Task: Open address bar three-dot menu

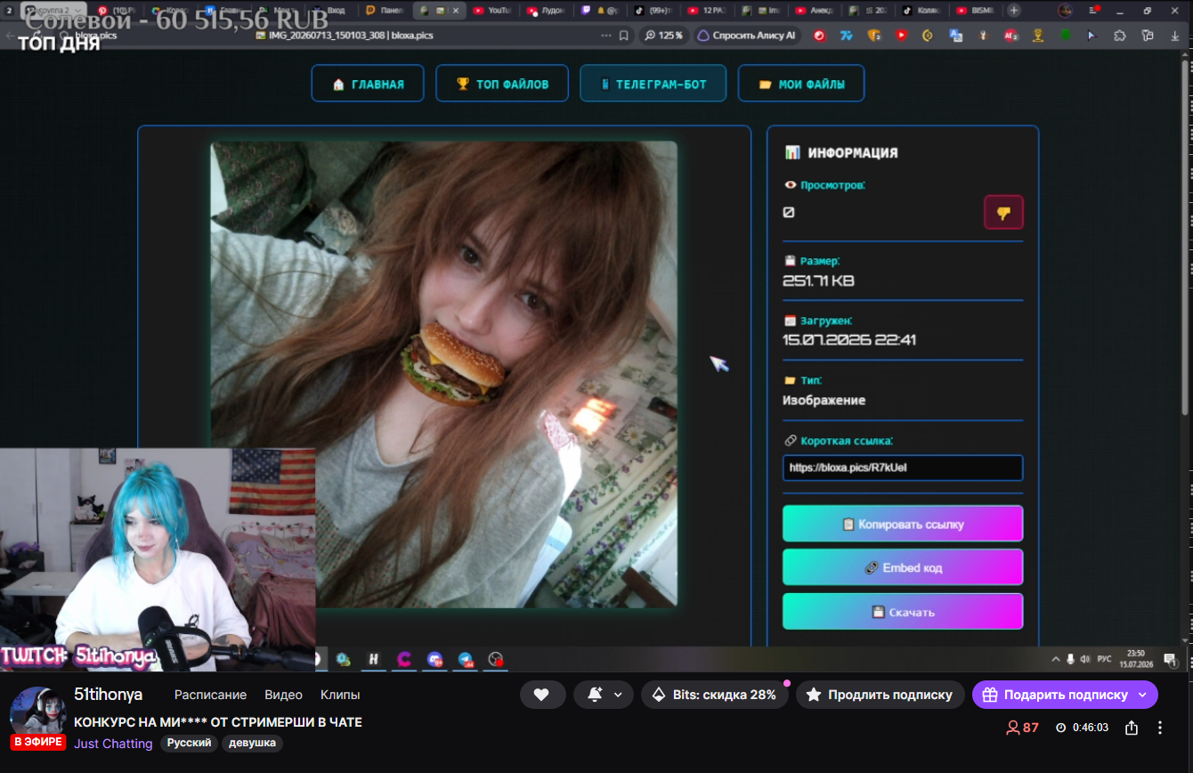Action: coord(606,36)
